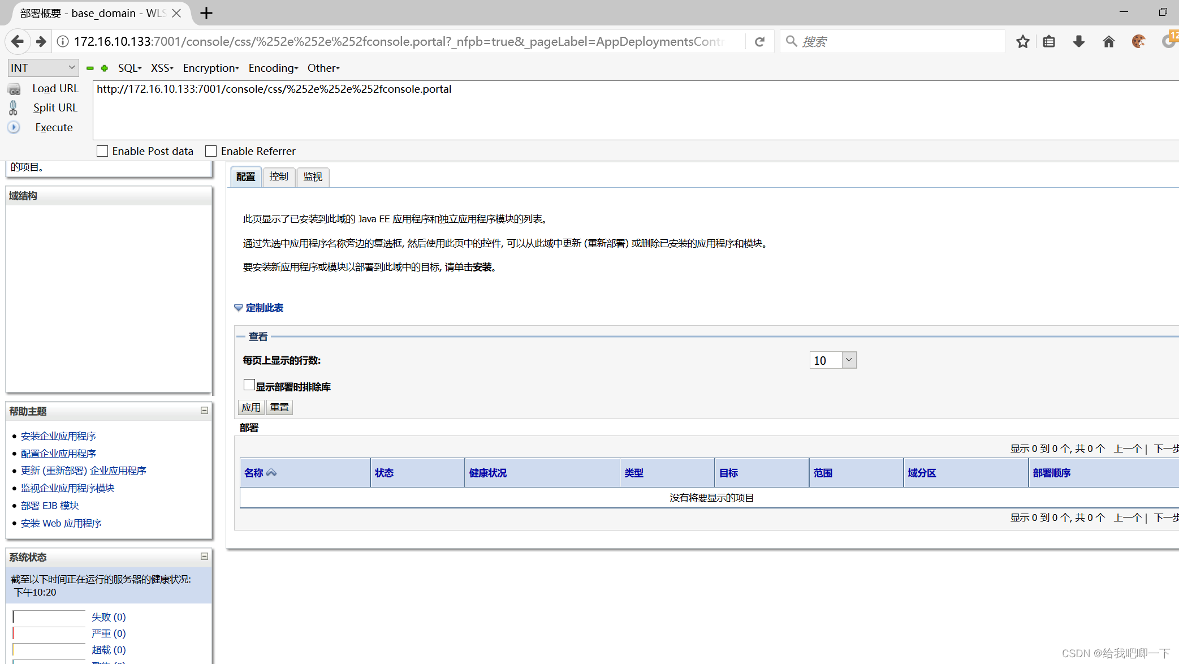Screen dimensions: 1179x664
Task: Click the Execute play icon
Action: coord(14,127)
